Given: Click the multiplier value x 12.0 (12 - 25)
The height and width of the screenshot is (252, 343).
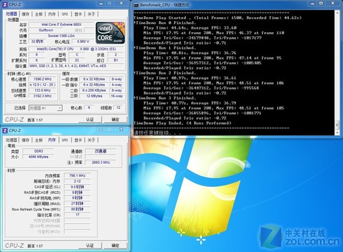Looking at the screenshot, I should pyautogui.click(x=43, y=85).
